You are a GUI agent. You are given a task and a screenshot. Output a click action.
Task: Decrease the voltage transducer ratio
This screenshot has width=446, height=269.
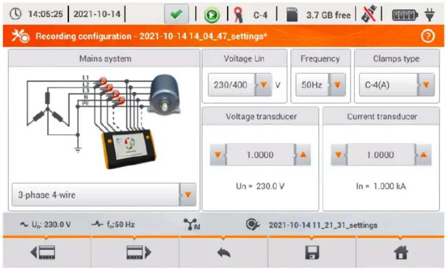(218, 155)
